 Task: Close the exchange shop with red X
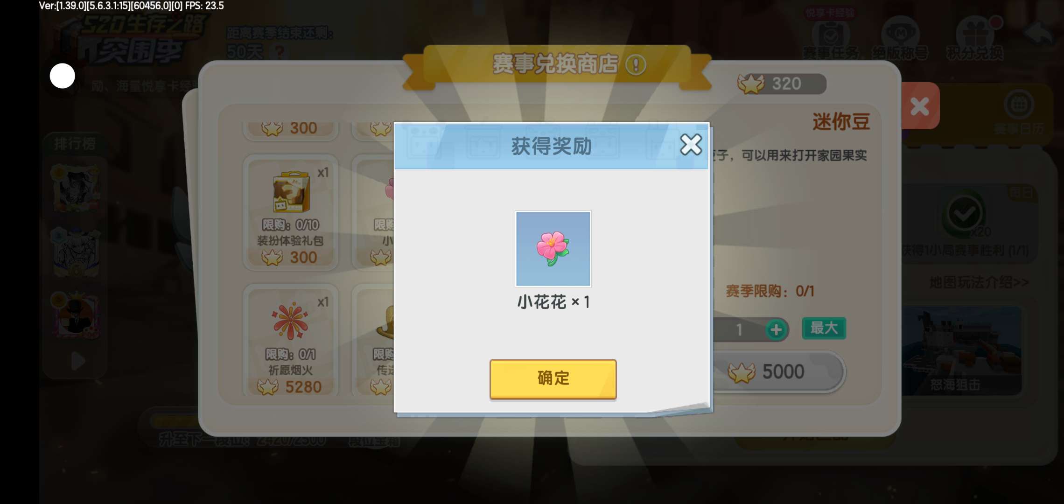[x=920, y=106]
